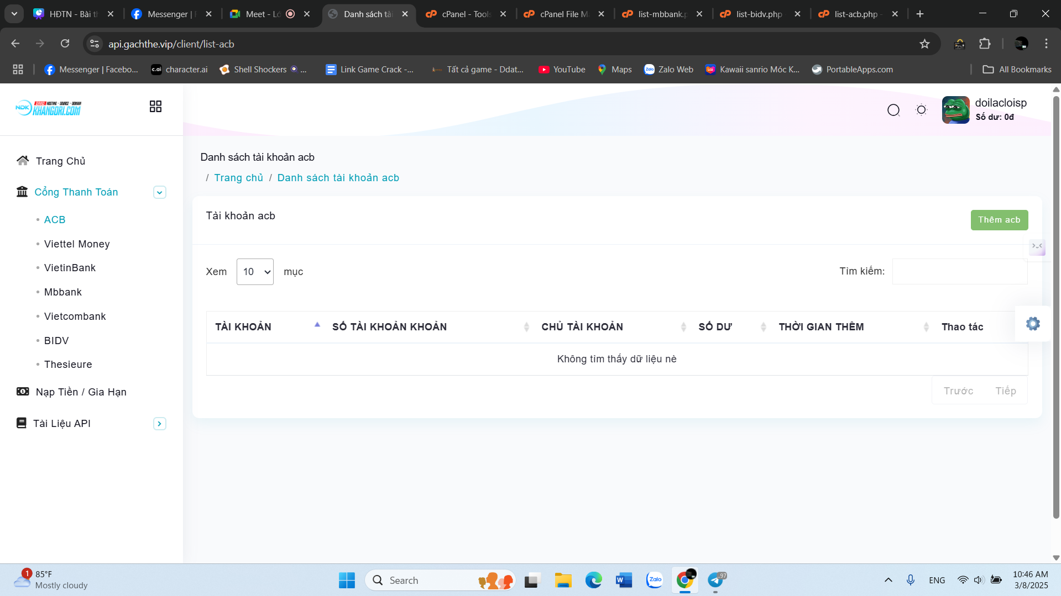The height and width of the screenshot is (596, 1061).
Task: Select Vietcombank in the sidebar
Action: (75, 317)
